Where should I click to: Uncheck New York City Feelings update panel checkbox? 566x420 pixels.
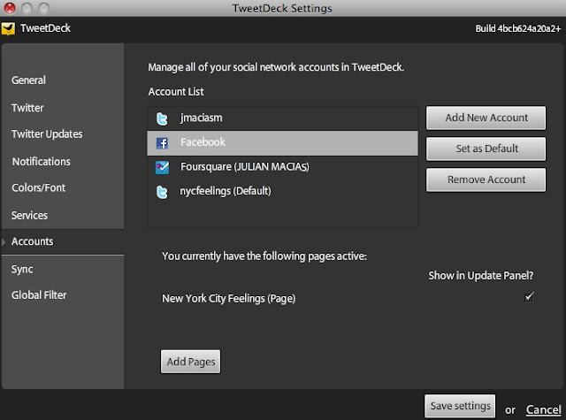529,297
